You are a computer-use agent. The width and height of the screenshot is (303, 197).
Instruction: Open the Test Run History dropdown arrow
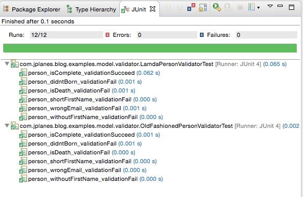[x=258, y=8]
